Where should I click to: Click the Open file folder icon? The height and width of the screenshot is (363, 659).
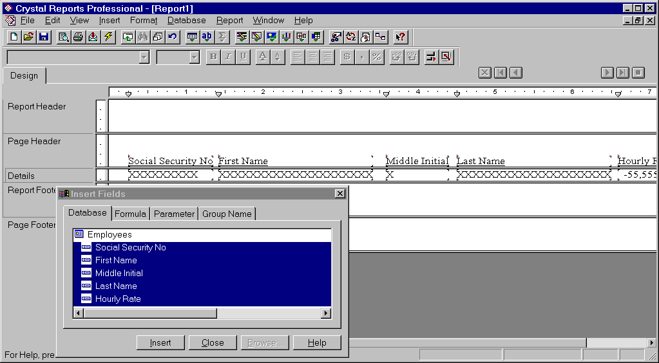(28, 37)
